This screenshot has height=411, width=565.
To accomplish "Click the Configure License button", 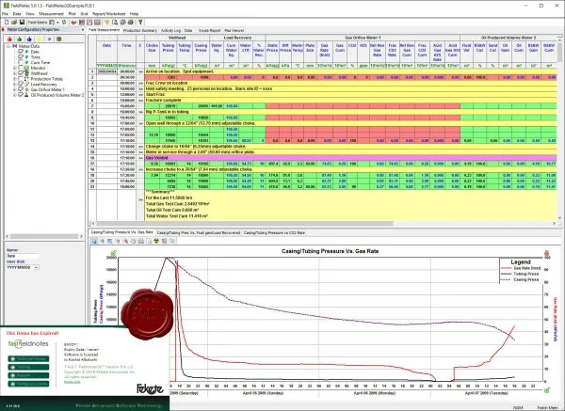I will (28, 384).
